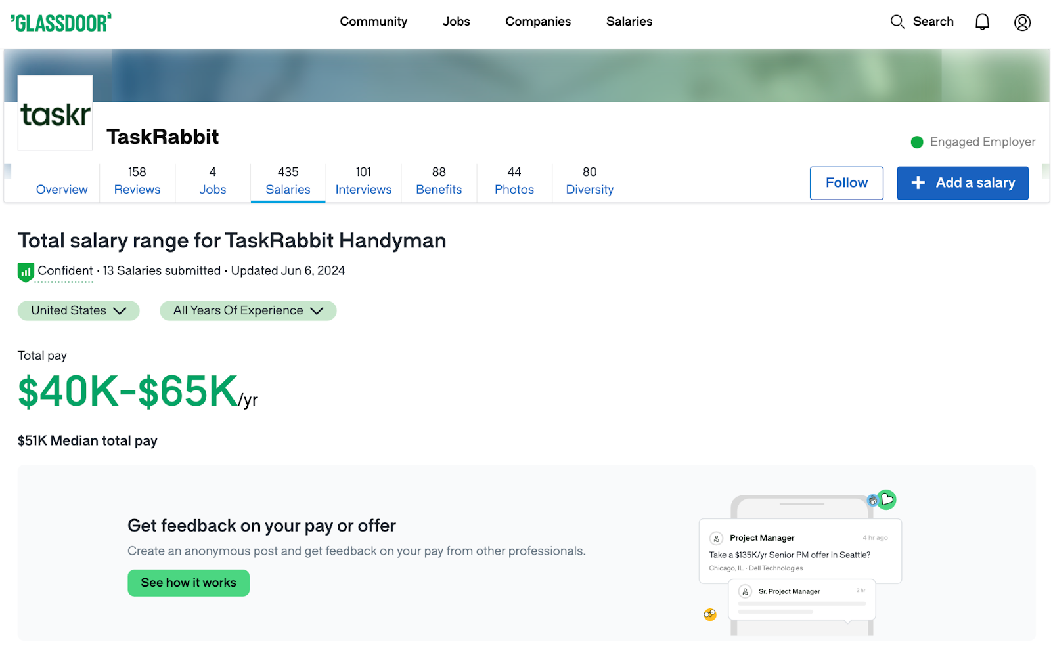Click the yellow emoji icon near phone illustration
Viewport: 1051px width, 653px height.
[x=710, y=615]
